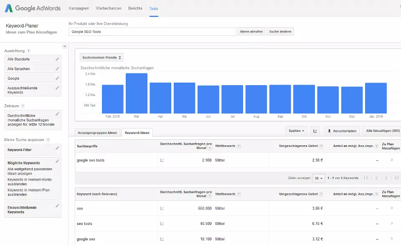
Task: Open help for Zeitraum section
Action: [x=23, y=106]
